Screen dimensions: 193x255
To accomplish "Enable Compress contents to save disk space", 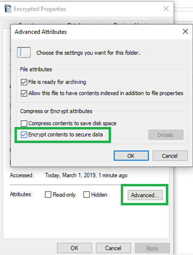I will [x=24, y=123].
